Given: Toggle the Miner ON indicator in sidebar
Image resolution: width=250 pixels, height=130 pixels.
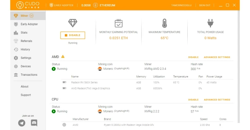Looking at the screenshot, I should tap(31, 16).
